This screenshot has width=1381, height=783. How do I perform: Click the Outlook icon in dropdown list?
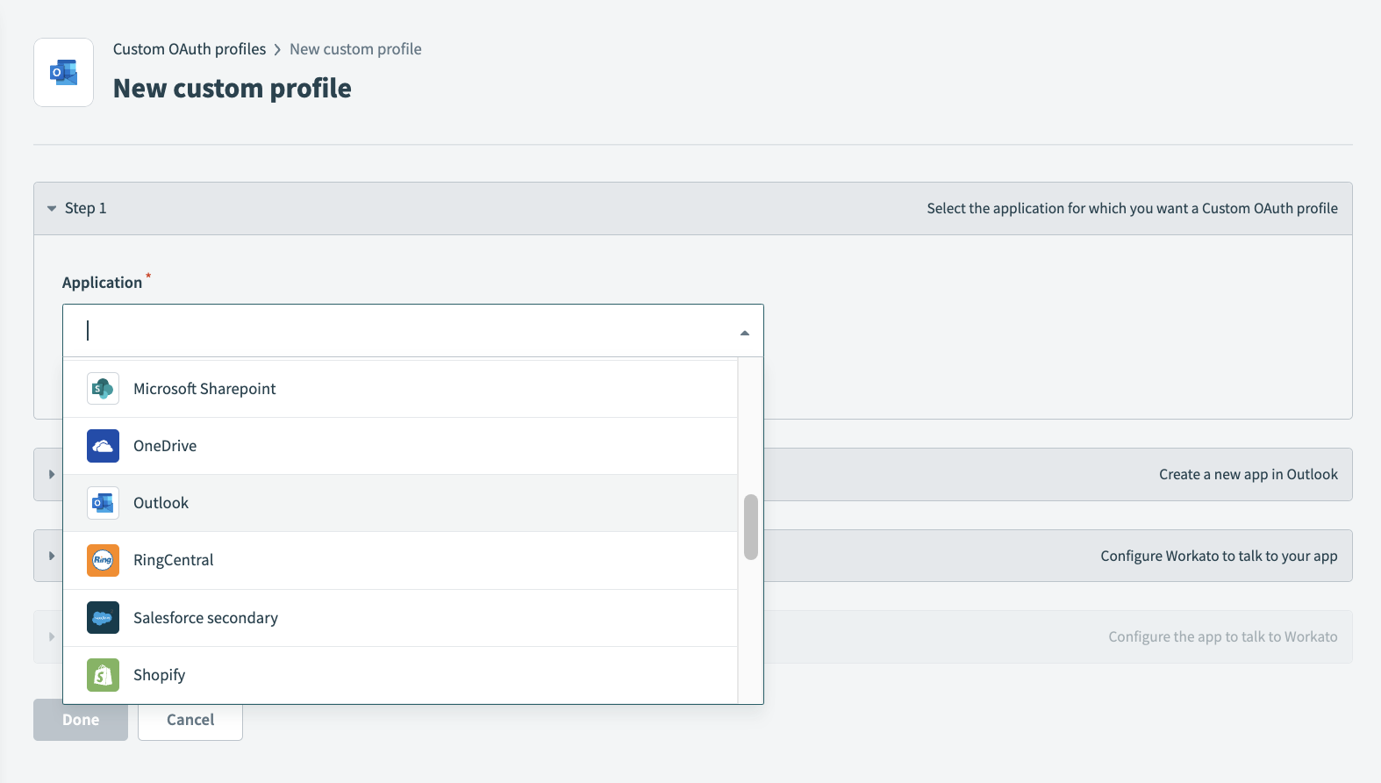pyautogui.click(x=103, y=503)
